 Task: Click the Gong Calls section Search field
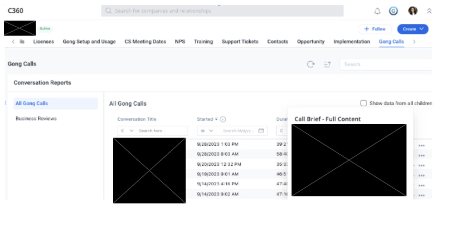(x=386, y=64)
